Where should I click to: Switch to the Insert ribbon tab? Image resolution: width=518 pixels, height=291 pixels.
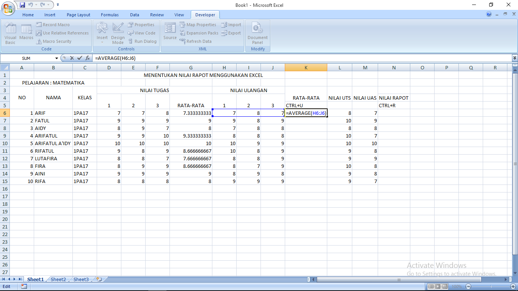(50, 15)
